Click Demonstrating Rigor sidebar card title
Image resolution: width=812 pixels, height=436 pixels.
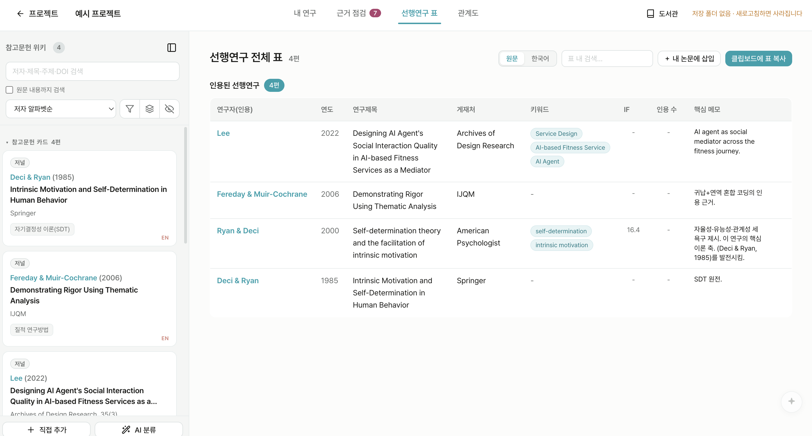point(74,295)
